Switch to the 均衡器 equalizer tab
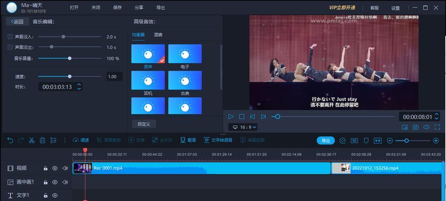The height and width of the screenshot is (201, 446). (138, 35)
